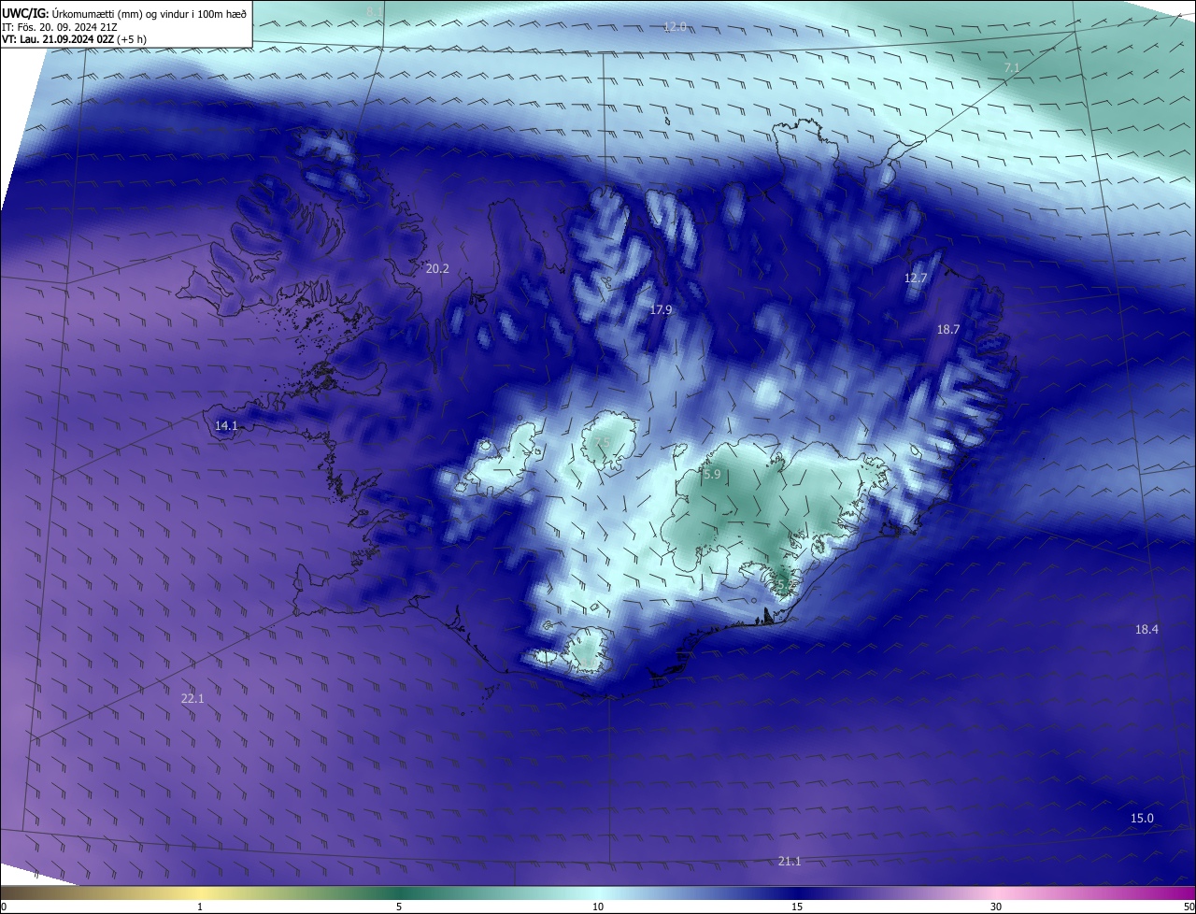Click the 15.0 value label
Viewport: 1196px width, 914px height.
(1142, 819)
